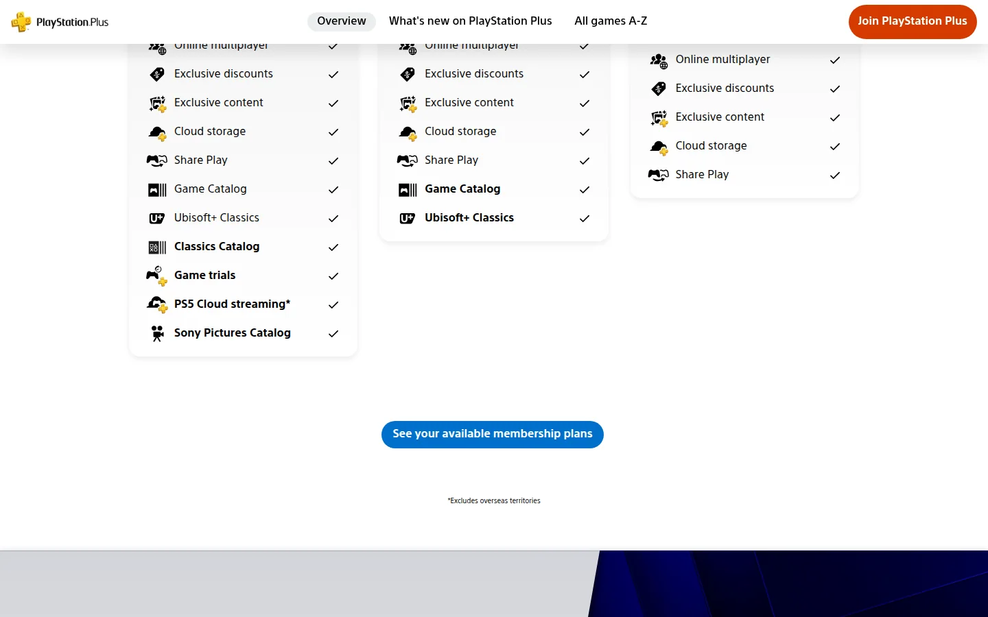
Task: Click the Sony Pictures Catalog camera icon
Action: click(157, 333)
